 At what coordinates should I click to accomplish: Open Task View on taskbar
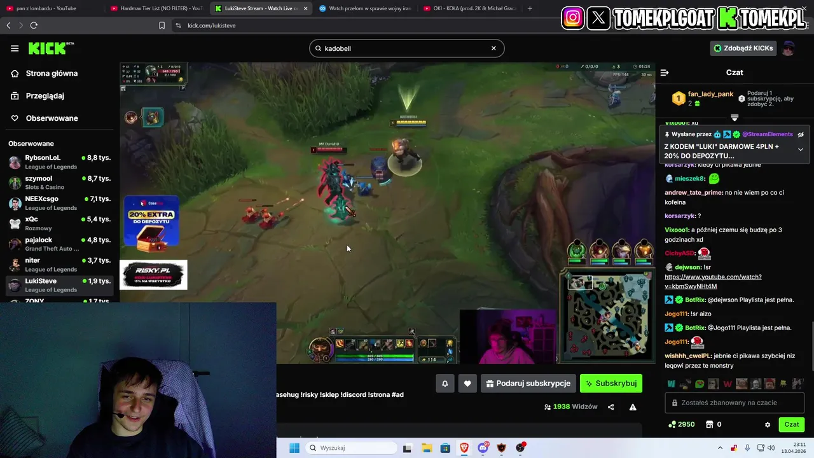(407, 448)
